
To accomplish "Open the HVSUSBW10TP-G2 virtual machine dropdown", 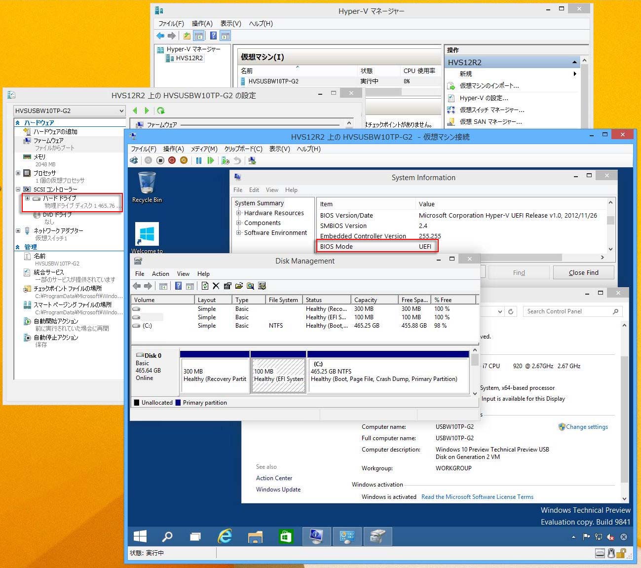I will (x=69, y=111).
